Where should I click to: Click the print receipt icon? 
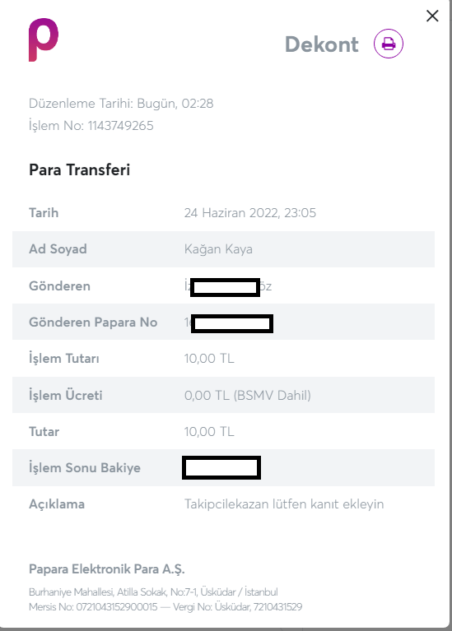pyautogui.click(x=389, y=44)
